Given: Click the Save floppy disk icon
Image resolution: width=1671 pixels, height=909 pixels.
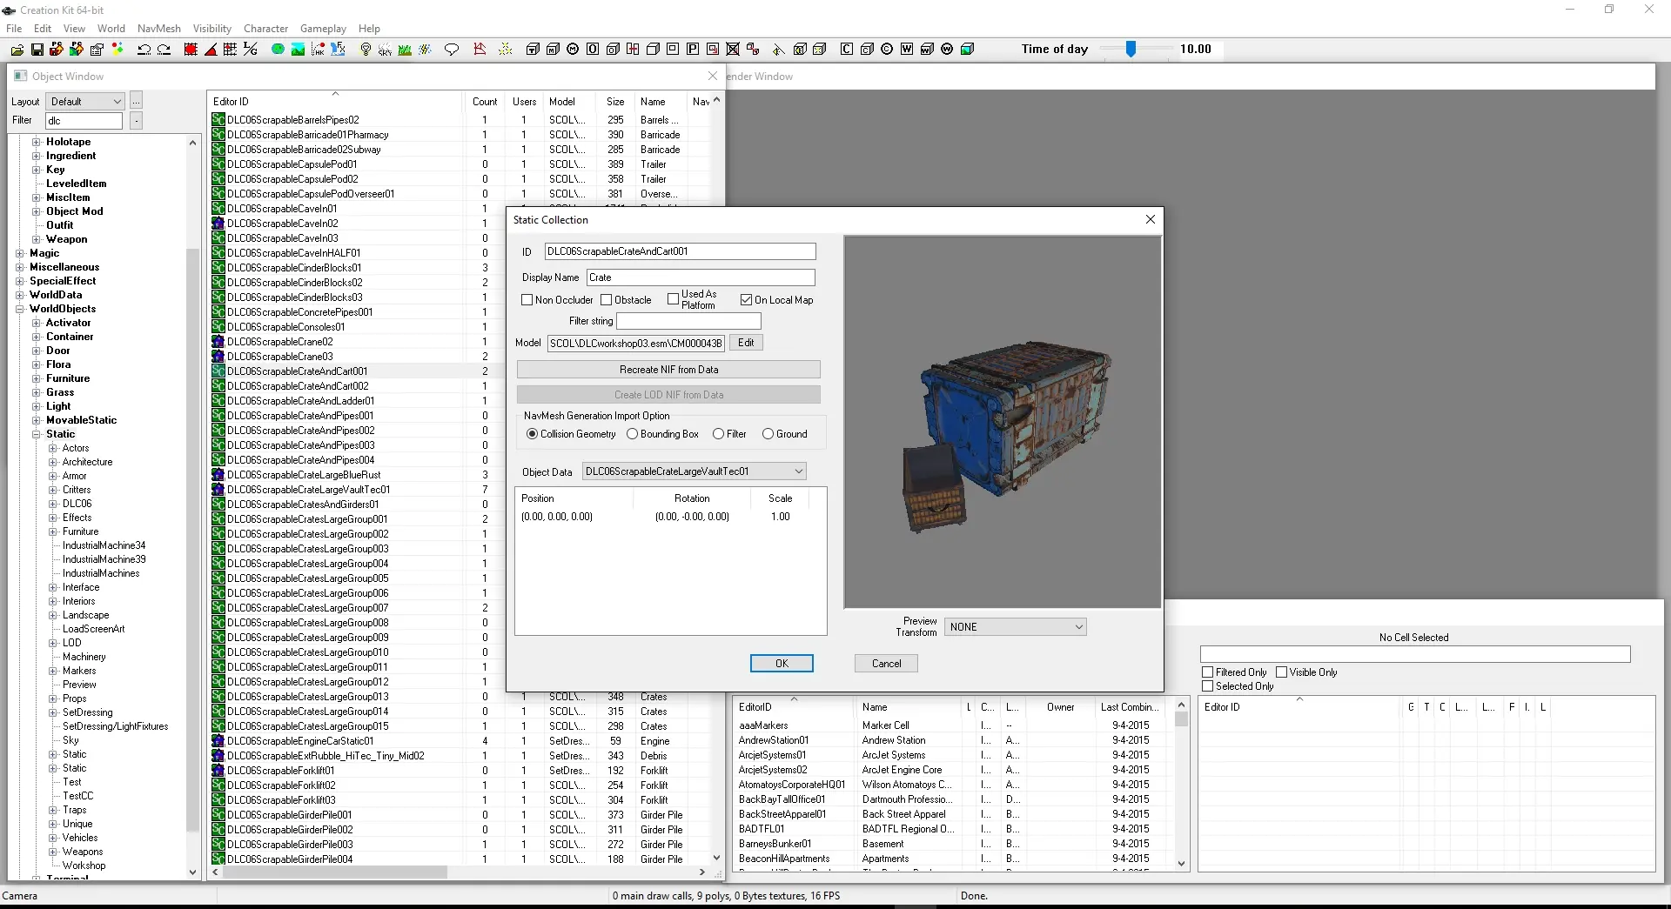Looking at the screenshot, I should tap(37, 50).
